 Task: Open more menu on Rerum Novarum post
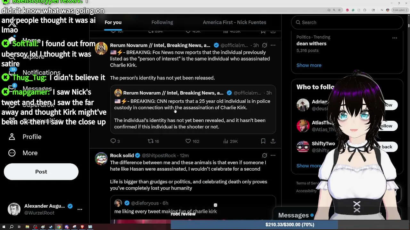[x=273, y=45]
